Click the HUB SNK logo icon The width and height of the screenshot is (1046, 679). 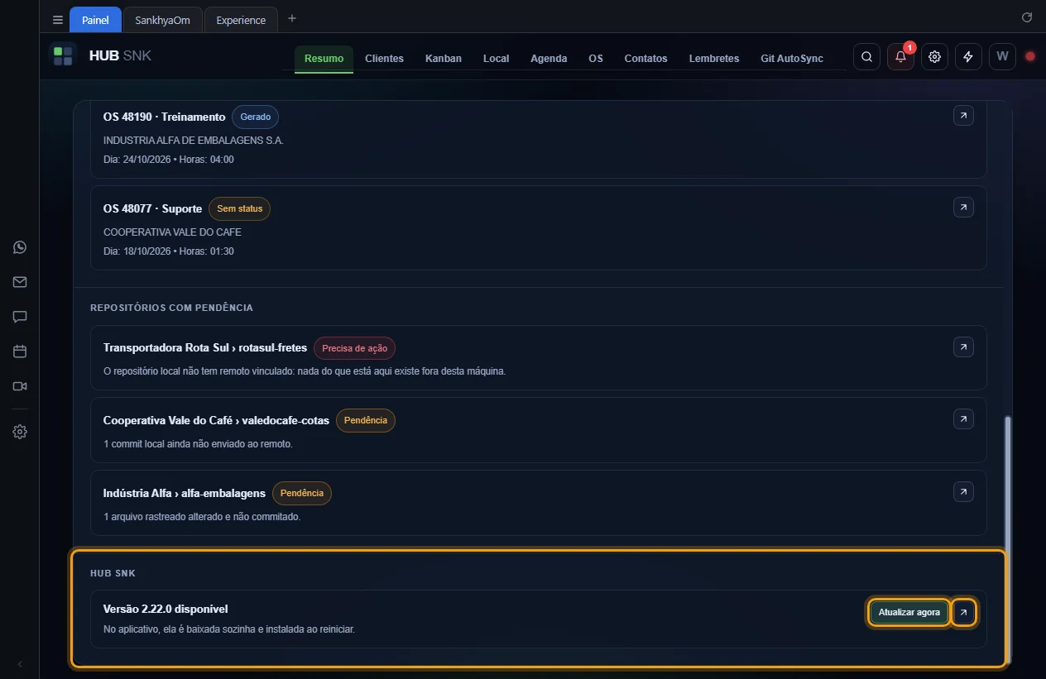tap(63, 55)
